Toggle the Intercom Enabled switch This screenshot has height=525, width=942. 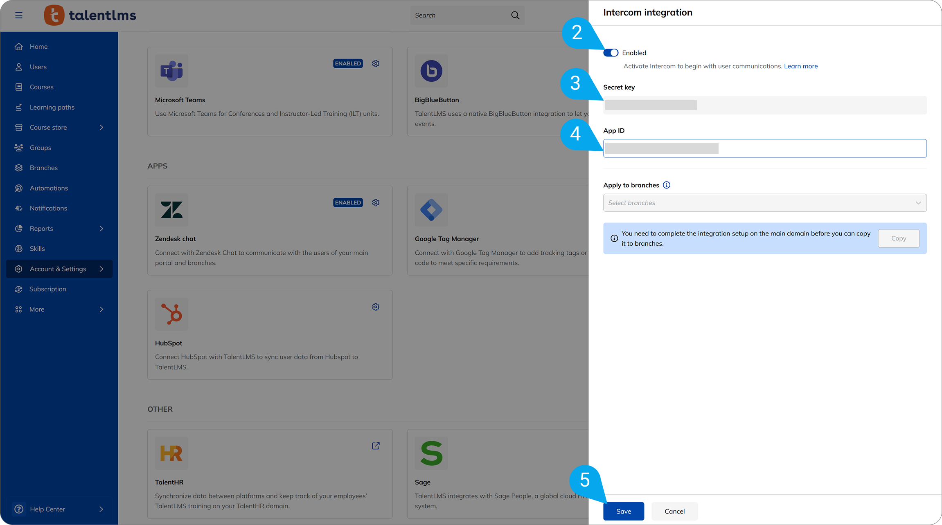tap(611, 53)
